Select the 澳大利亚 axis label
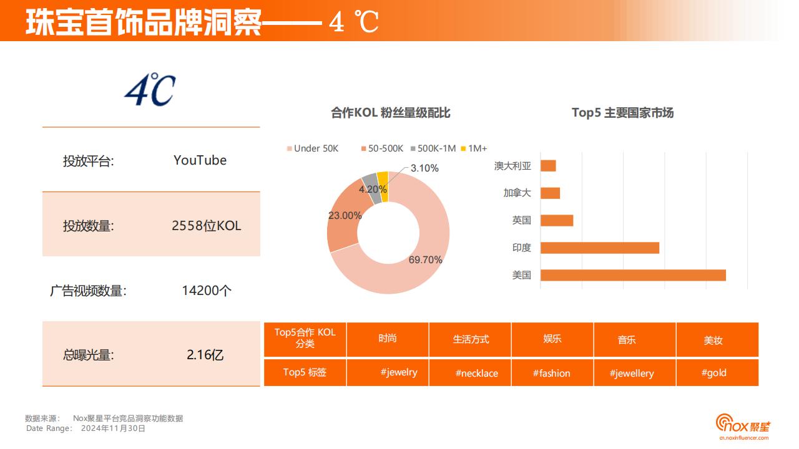Screen dimensions: 799x449 coord(512,166)
